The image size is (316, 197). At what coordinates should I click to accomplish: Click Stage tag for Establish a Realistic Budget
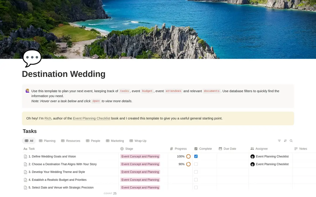[x=140, y=180]
